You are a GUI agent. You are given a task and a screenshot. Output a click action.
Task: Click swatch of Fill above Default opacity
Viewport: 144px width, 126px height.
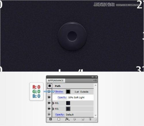[68, 109]
